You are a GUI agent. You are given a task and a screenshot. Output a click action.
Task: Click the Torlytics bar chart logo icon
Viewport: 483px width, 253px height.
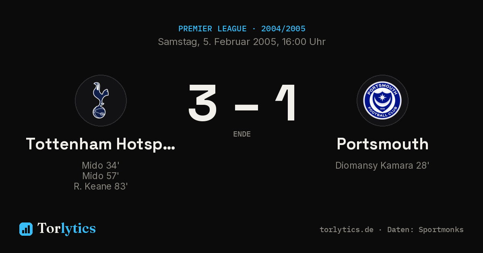point(26,229)
